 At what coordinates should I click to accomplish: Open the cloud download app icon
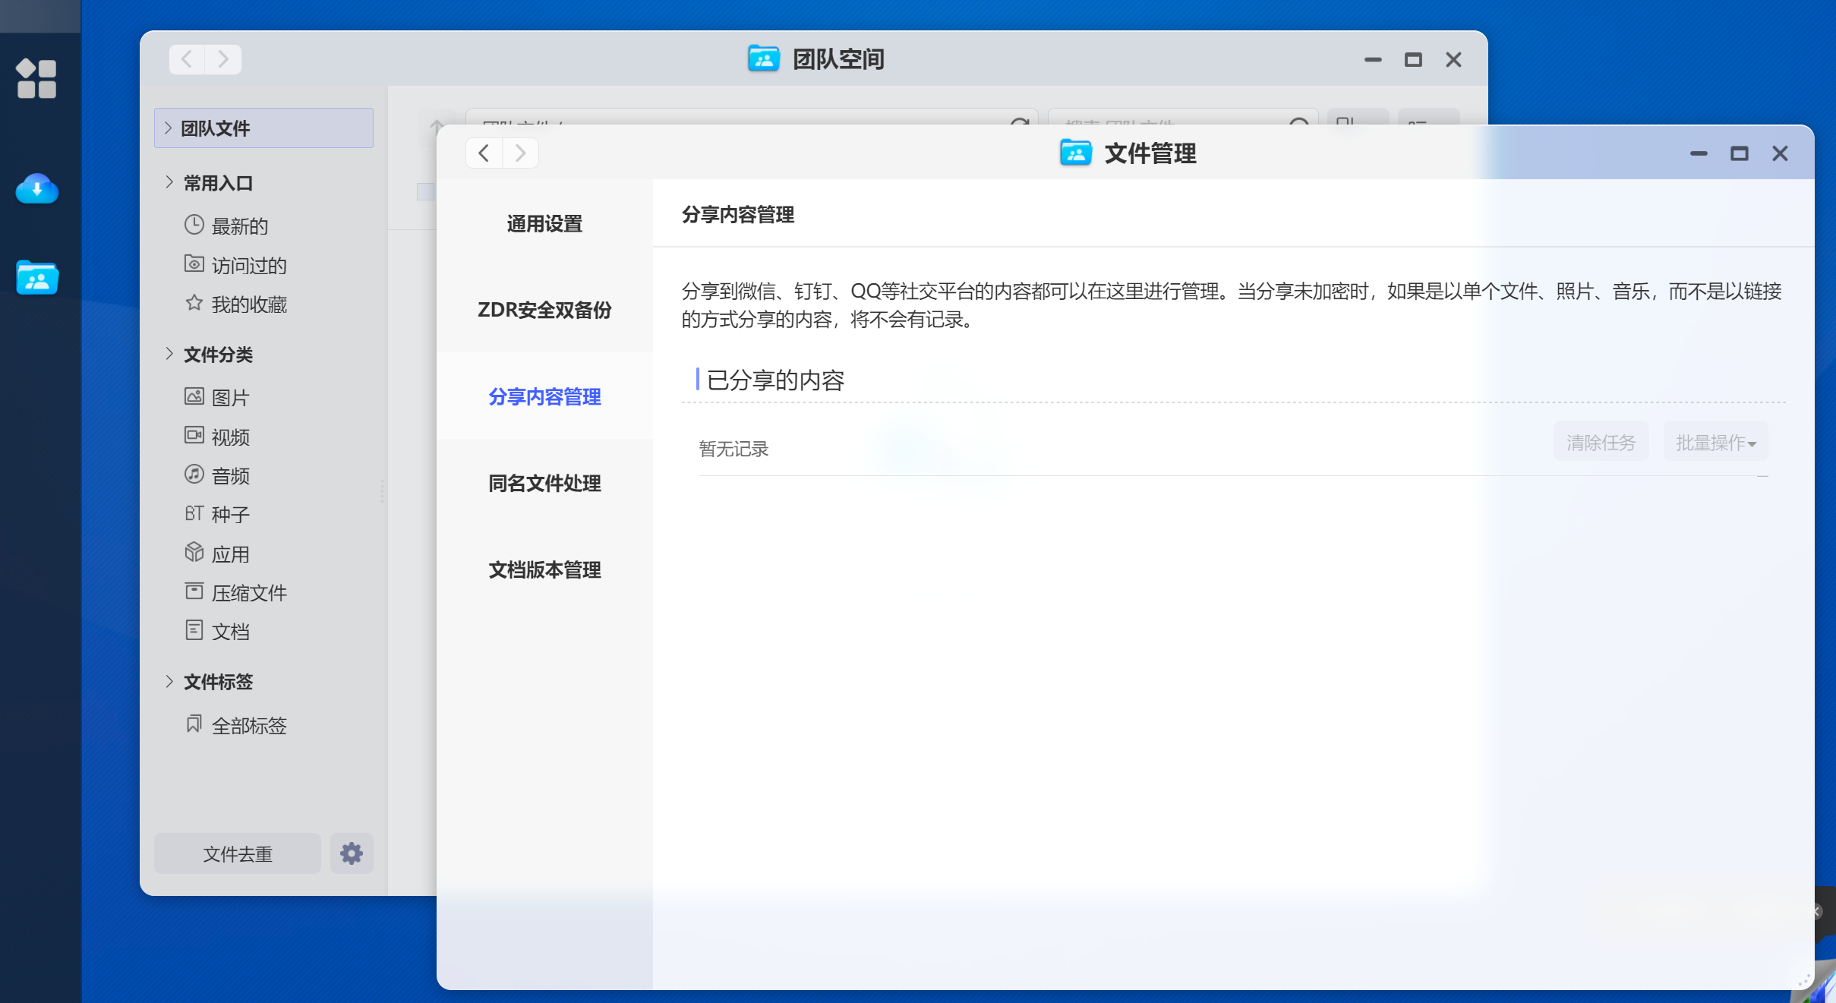pyautogui.click(x=36, y=189)
